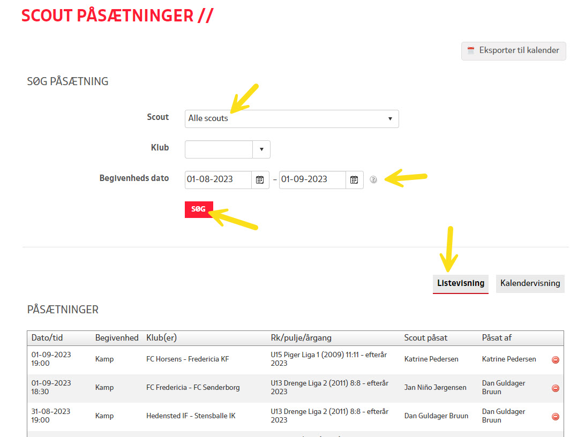585x437 pixels.
Task: Delete the FC Fredericia - FC Sønderborg assignment
Action: 555,388
